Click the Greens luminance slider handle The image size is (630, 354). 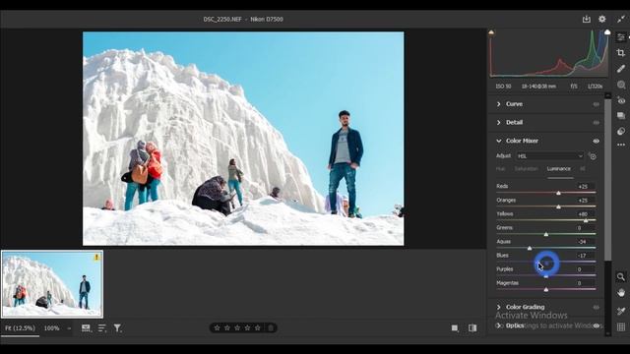pos(546,234)
